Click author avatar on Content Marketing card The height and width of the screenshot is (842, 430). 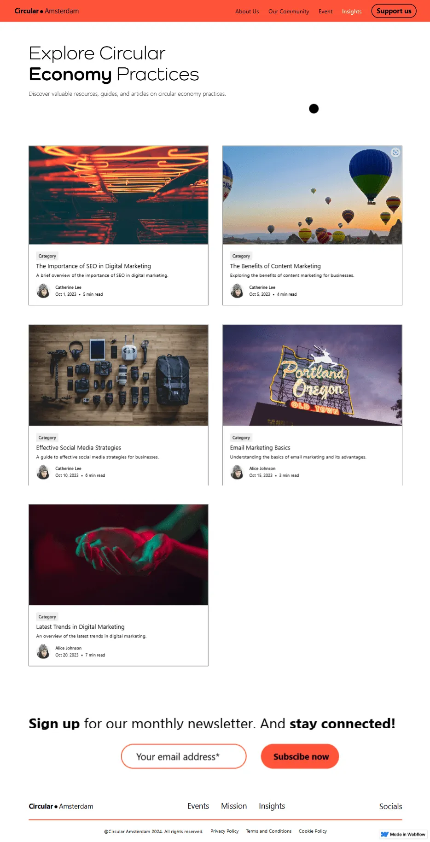point(237,291)
